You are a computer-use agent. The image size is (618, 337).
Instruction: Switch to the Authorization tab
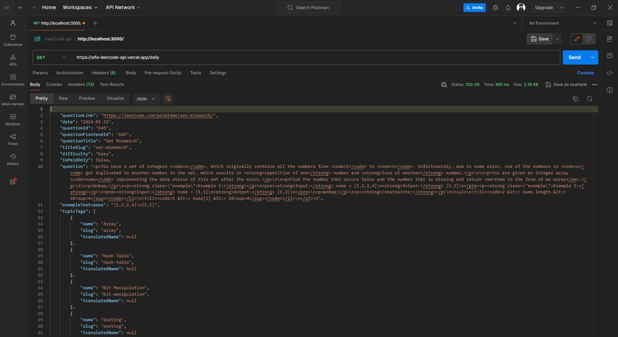point(70,73)
